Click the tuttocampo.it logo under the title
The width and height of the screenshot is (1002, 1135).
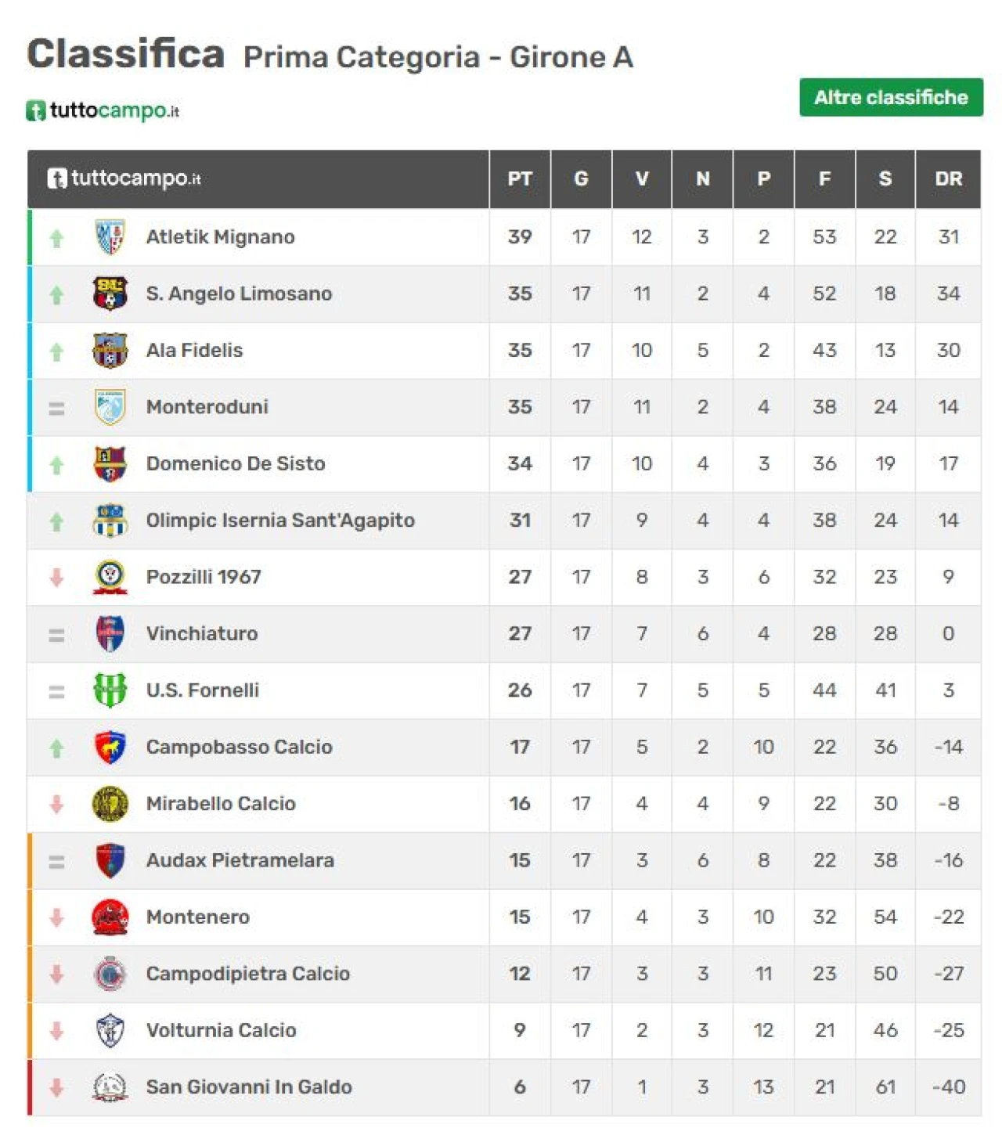(103, 110)
